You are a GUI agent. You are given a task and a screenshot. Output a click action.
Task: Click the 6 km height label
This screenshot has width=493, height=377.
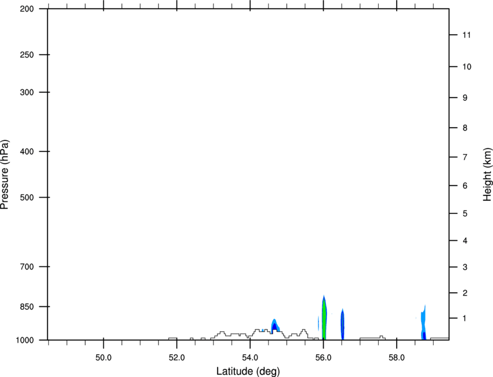(x=465, y=186)
